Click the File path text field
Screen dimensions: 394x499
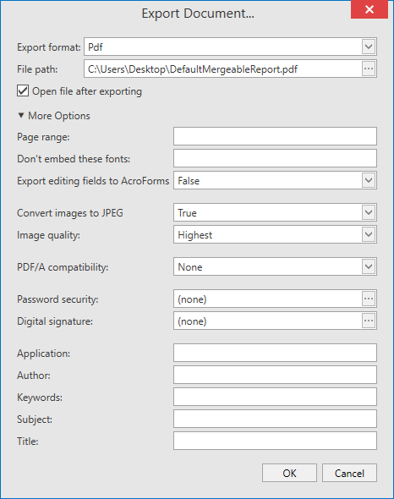click(222, 69)
